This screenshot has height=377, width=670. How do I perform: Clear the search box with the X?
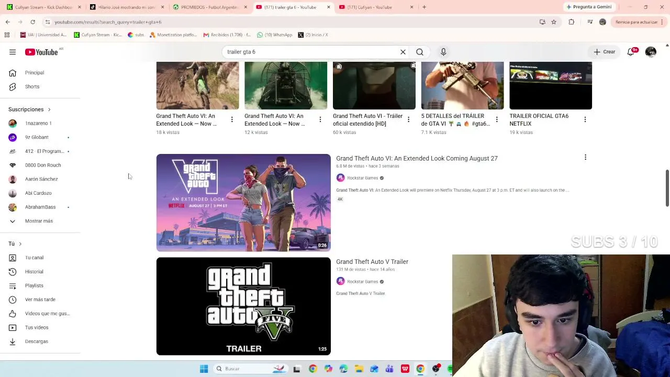[403, 52]
